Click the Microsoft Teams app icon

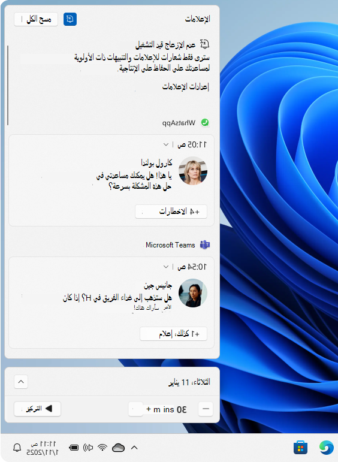click(205, 244)
